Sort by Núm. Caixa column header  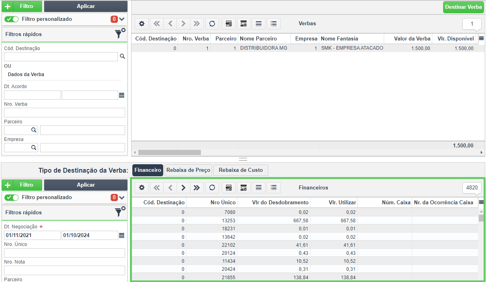385,202
